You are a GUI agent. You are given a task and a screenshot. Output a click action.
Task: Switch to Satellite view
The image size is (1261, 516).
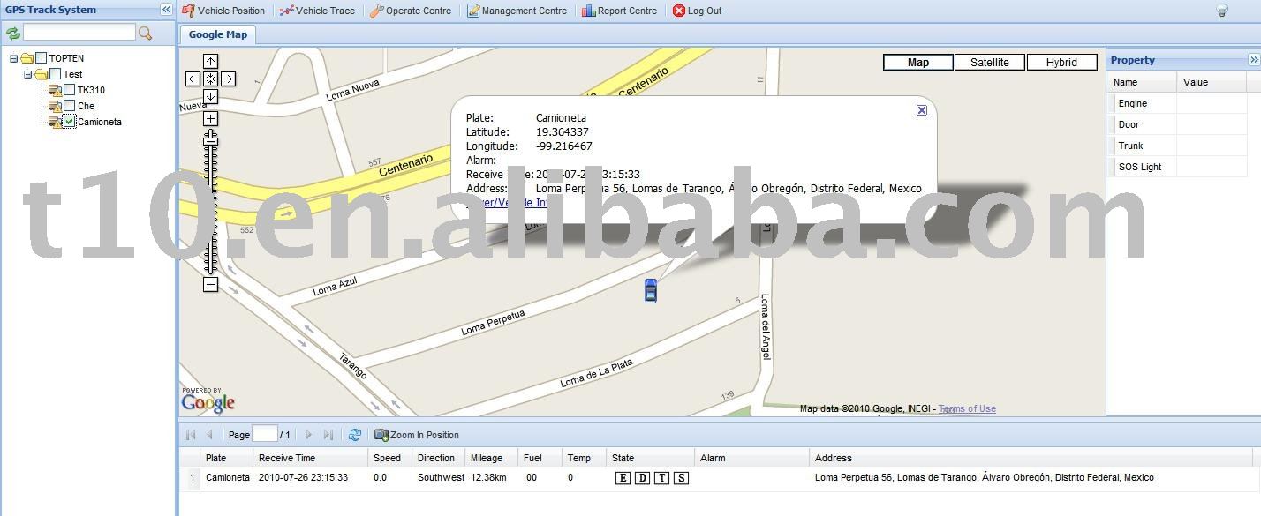tap(990, 62)
